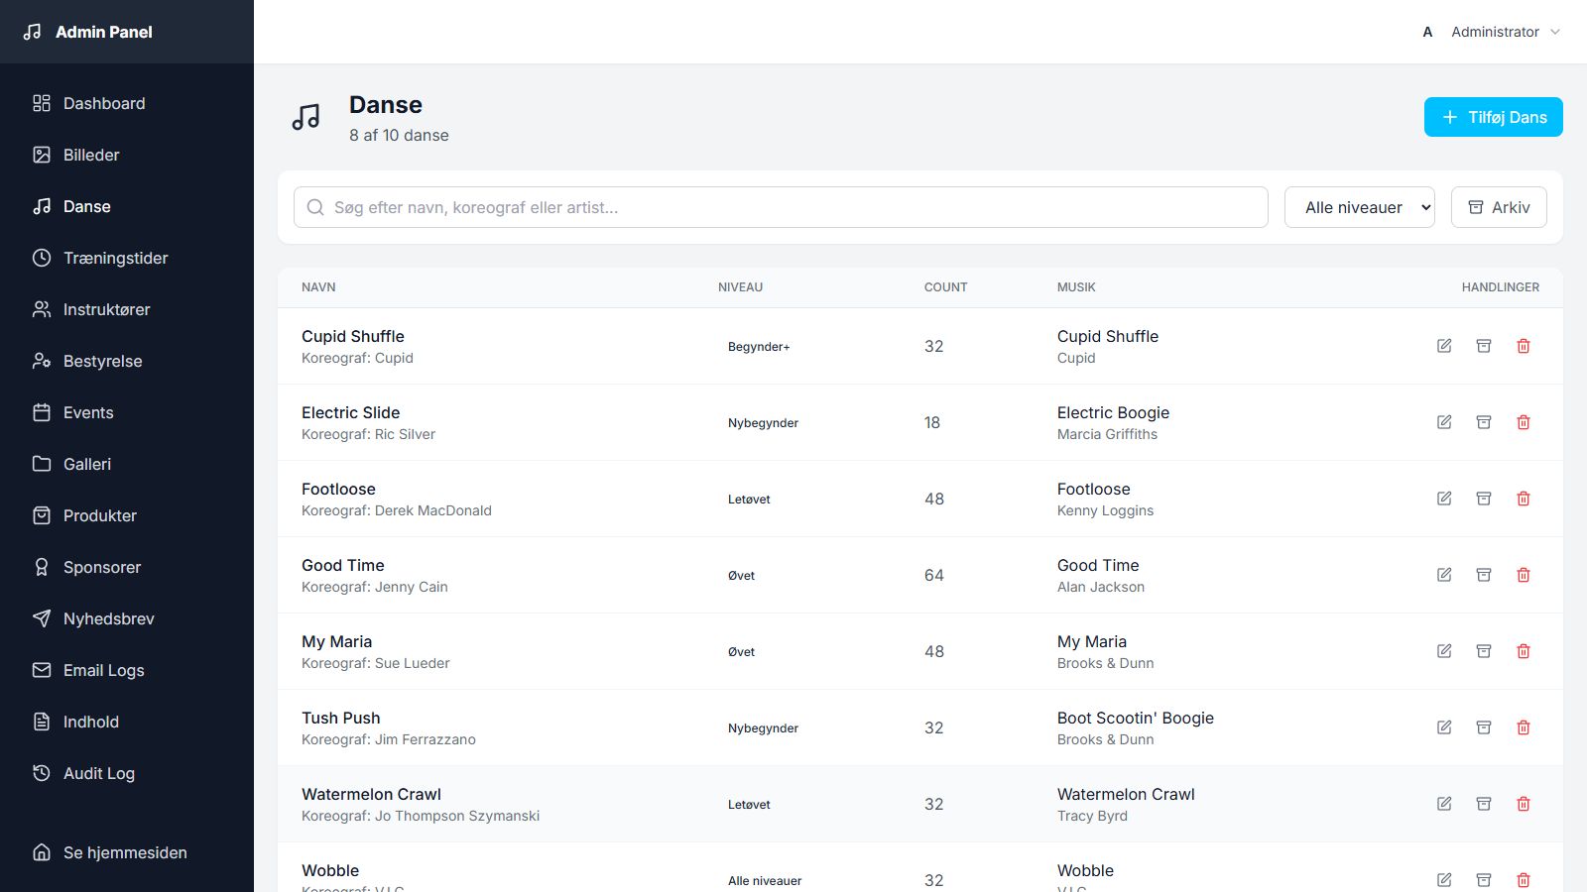Image resolution: width=1587 pixels, height=892 pixels.
Task: Delete the Watermelon Crawl dance
Action: [1524, 804]
